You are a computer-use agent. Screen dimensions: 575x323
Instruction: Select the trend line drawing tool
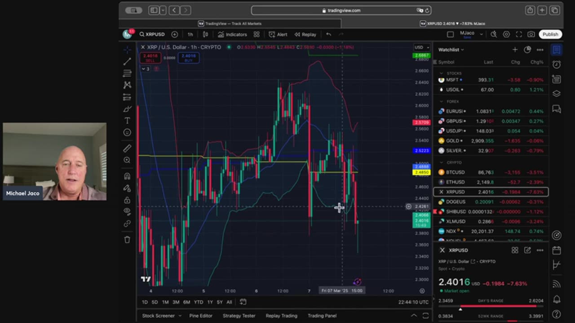[x=127, y=61]
